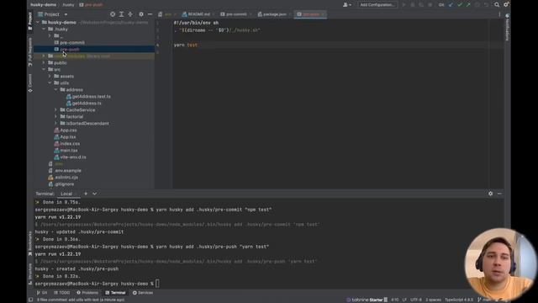Screen dimensions: 538x303
Task: Open Commit tool window on left strip
Action: click(x=30, y=82)
